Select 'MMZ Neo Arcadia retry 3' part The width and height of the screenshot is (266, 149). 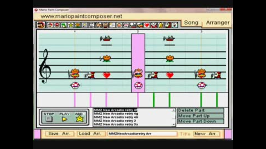coord(115,121)
